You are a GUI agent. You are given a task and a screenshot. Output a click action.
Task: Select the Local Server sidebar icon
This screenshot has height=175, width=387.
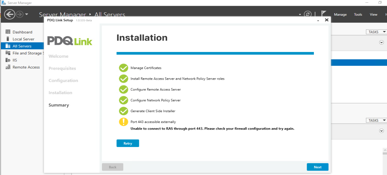[x=8, y=39]
